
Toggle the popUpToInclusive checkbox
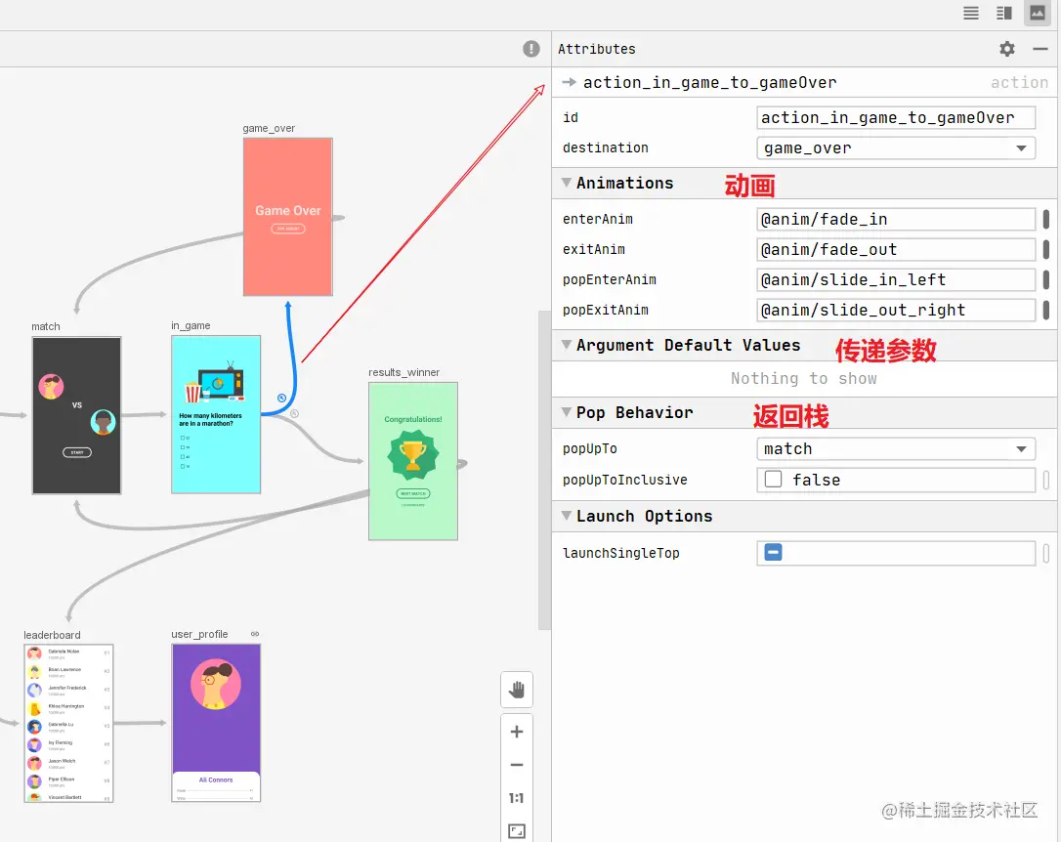point(773,479)
